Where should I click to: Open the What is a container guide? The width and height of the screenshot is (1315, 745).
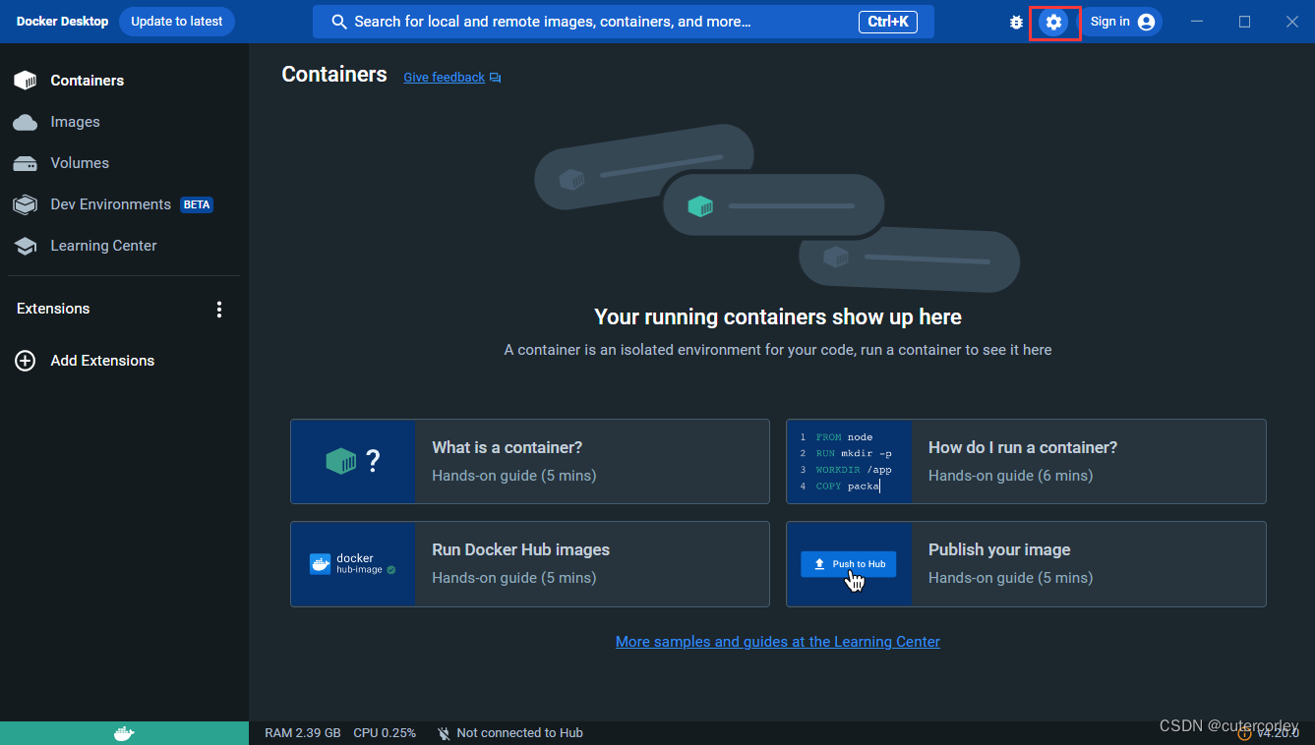[530, 462]
